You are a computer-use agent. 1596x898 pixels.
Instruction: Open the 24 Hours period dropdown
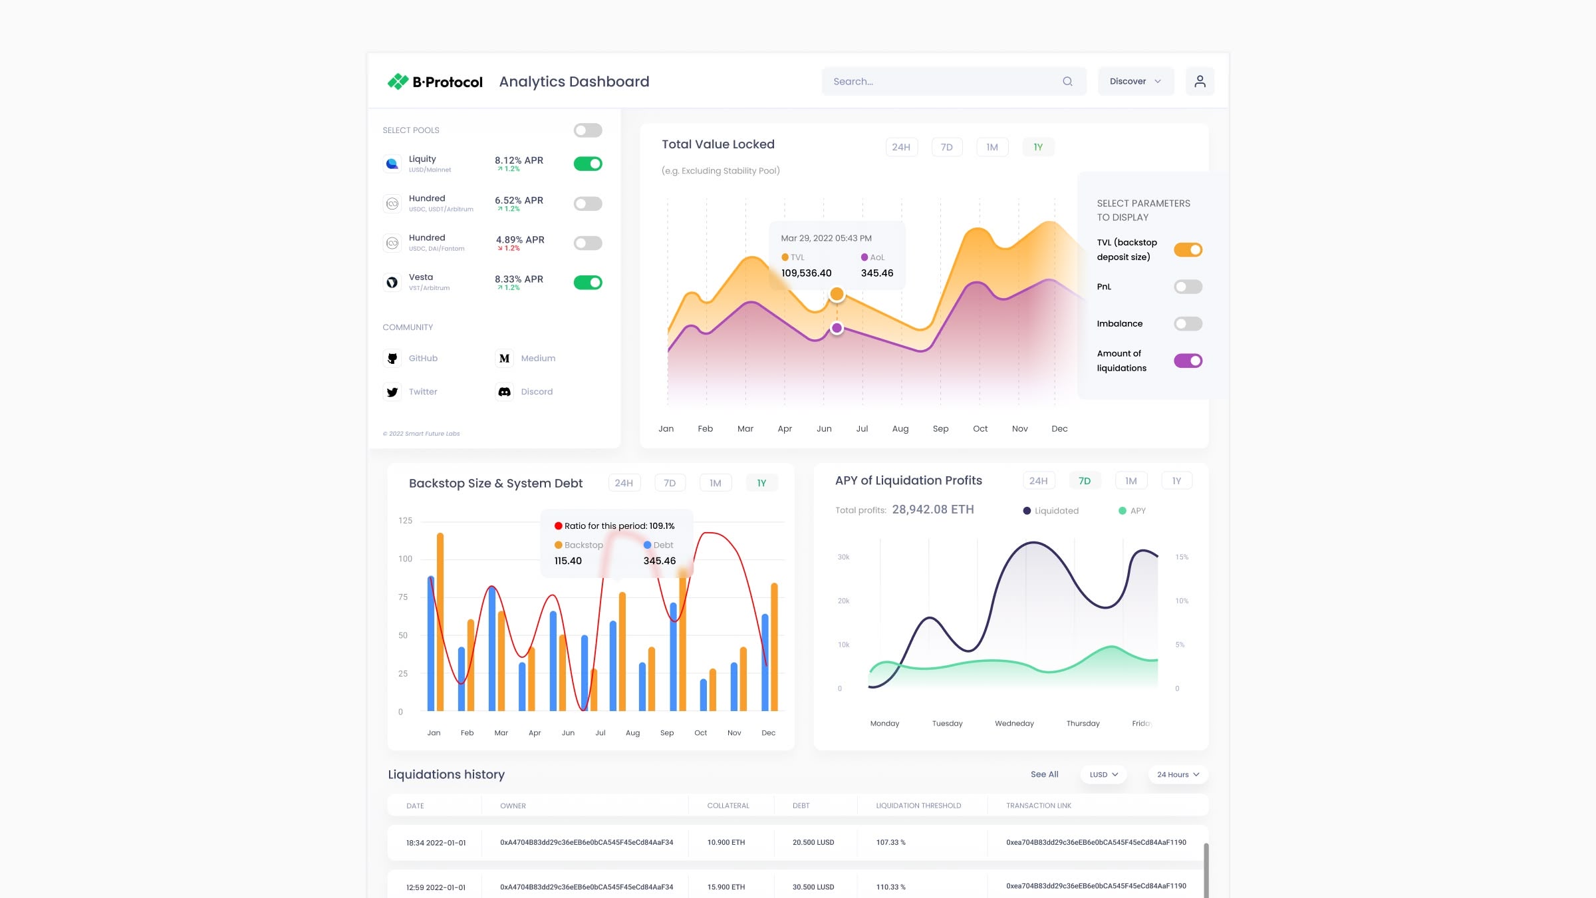pos(1178,774)
